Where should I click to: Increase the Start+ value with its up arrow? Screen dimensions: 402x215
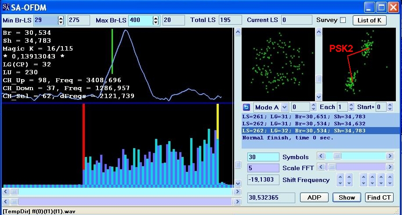[390, 105]
